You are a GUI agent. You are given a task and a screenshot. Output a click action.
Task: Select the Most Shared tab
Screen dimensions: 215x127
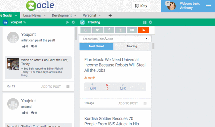(96, 46)
